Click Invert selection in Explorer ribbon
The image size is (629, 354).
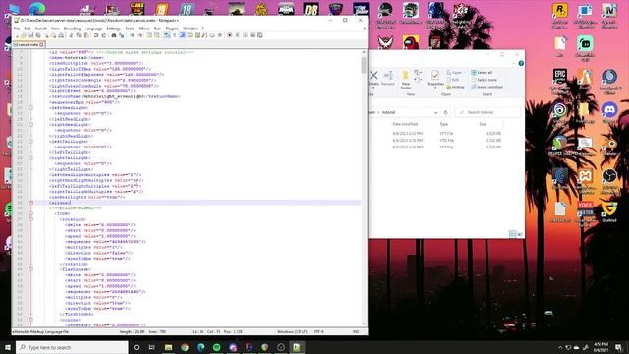coord(487,88)
